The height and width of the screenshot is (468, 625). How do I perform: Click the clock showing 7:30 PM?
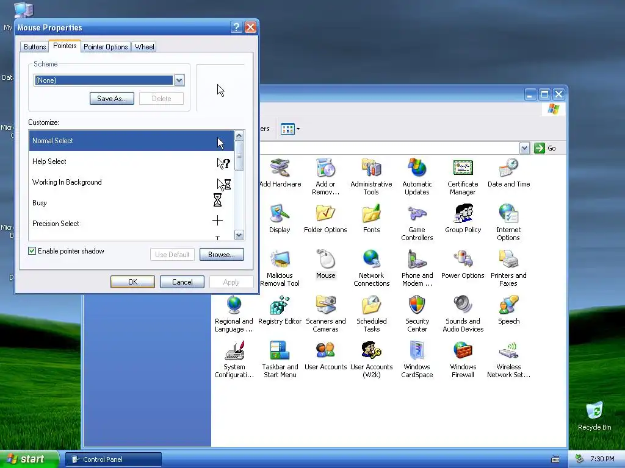[x=602, y=459]
